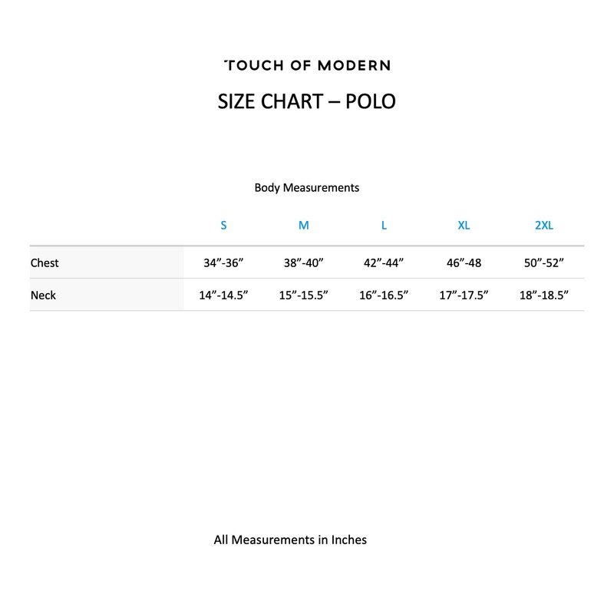The image size is (614, 614).
Task: Click the 50"-52" chest measurement cell
Action: coord(543,262)
